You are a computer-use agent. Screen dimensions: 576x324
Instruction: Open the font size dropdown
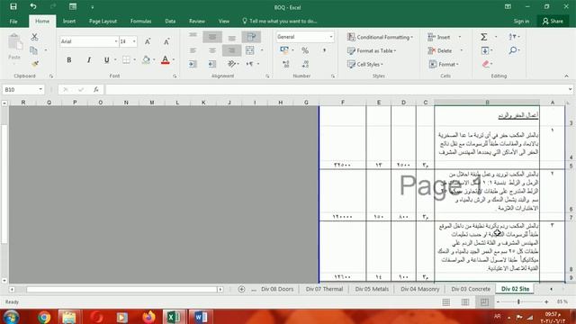click(x=134, y=41)
